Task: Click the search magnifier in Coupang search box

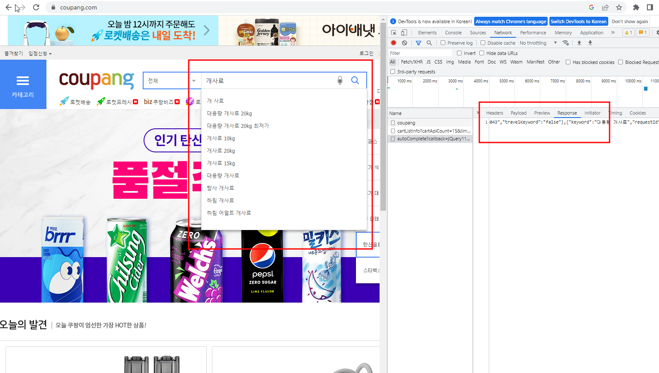Action: coord(355,80)
